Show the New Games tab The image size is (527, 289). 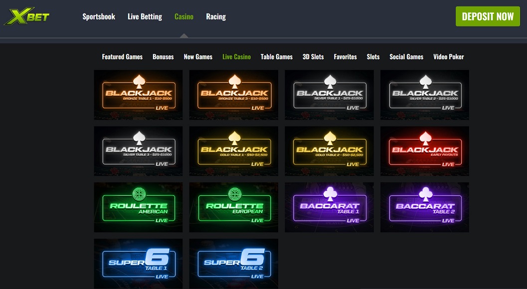pos(198,57)
